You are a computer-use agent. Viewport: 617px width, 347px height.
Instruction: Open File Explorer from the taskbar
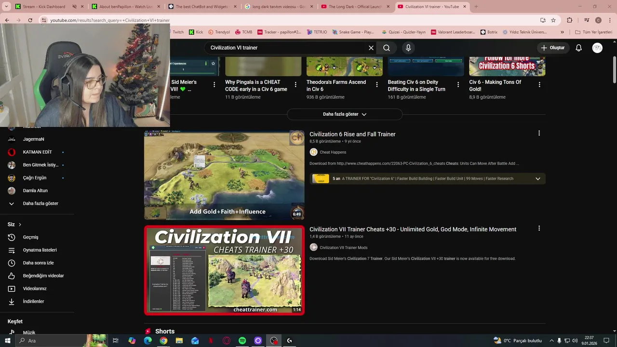click(x=179, y=341)
